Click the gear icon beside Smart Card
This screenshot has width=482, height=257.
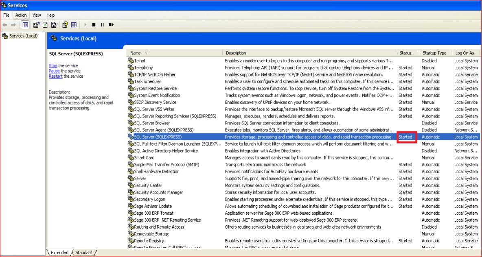coord(131,157)
